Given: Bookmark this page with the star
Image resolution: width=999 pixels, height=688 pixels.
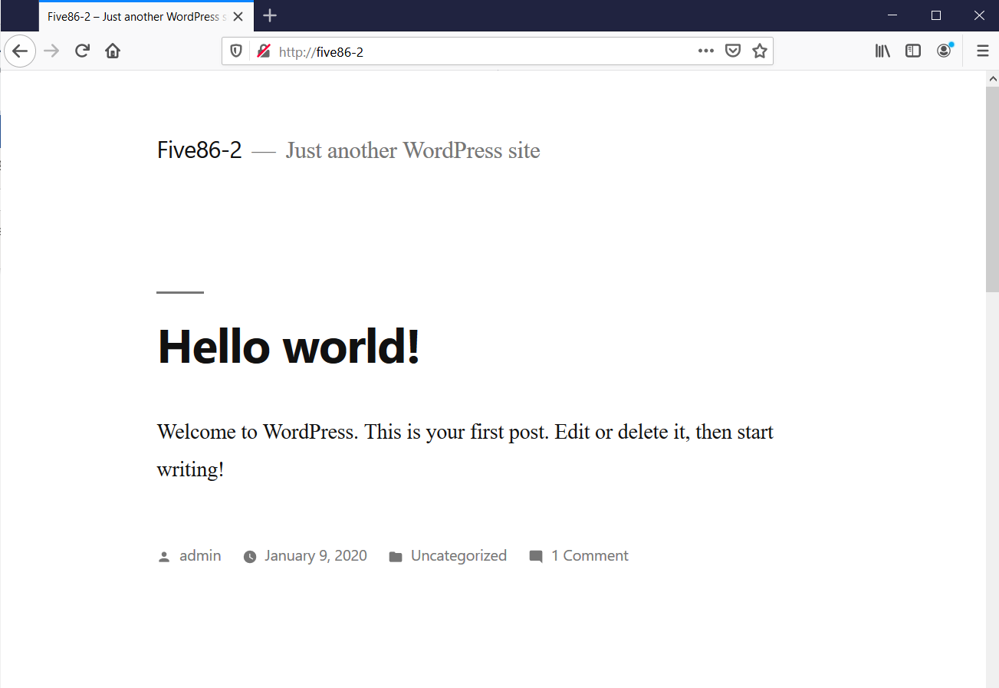Looking at the screenshot, I should (x=759, y=51).
